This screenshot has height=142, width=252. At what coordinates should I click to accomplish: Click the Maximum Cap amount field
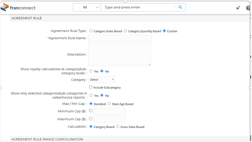(x=110, y=119)
